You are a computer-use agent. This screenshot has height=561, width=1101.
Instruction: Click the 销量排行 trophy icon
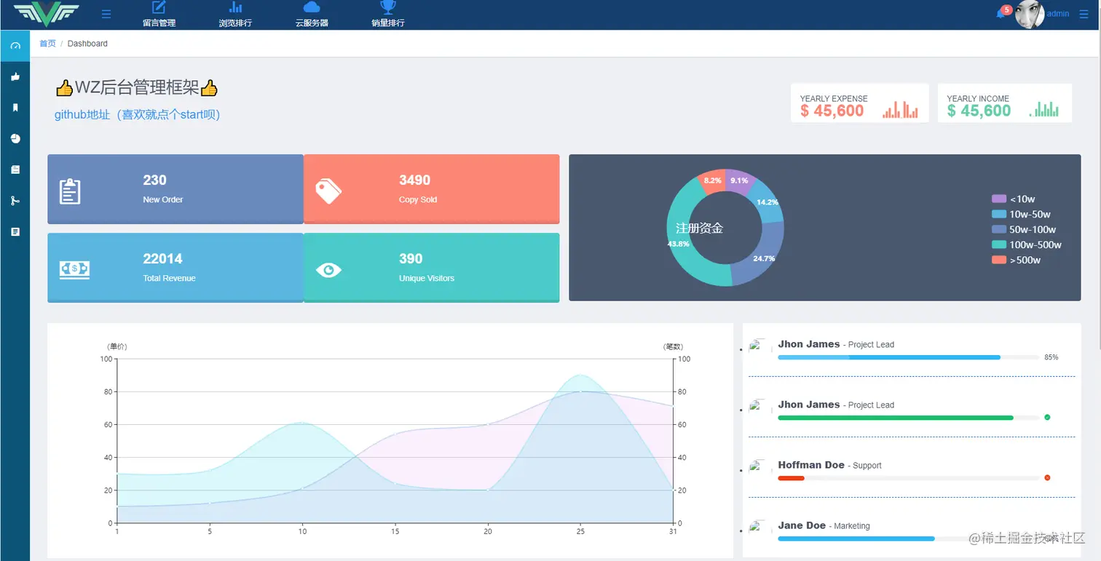[388, 7]
